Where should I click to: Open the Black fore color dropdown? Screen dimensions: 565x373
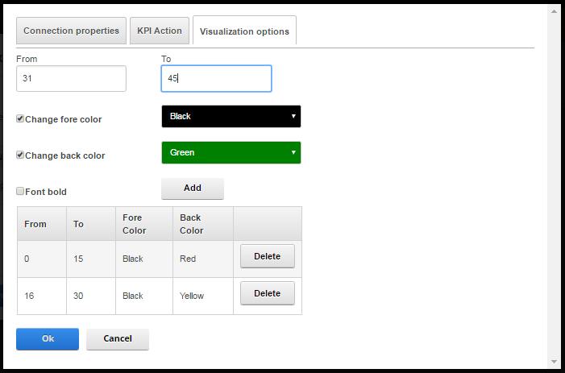(231, 116)
